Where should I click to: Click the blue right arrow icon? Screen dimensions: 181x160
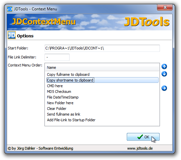164,88
